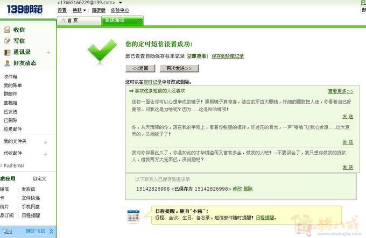Click 删除 for contact 15142826998

point(248,189)
